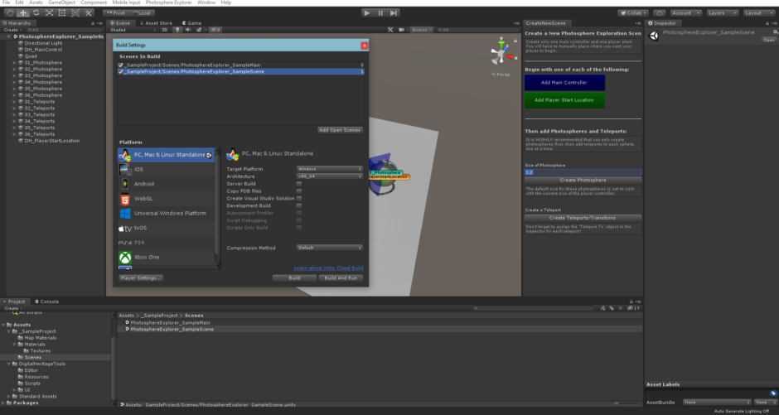
Task: Select the Rotate tool in toolbar
Action: [35, 13]
